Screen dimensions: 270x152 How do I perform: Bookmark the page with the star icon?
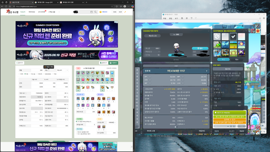[112, 6]
